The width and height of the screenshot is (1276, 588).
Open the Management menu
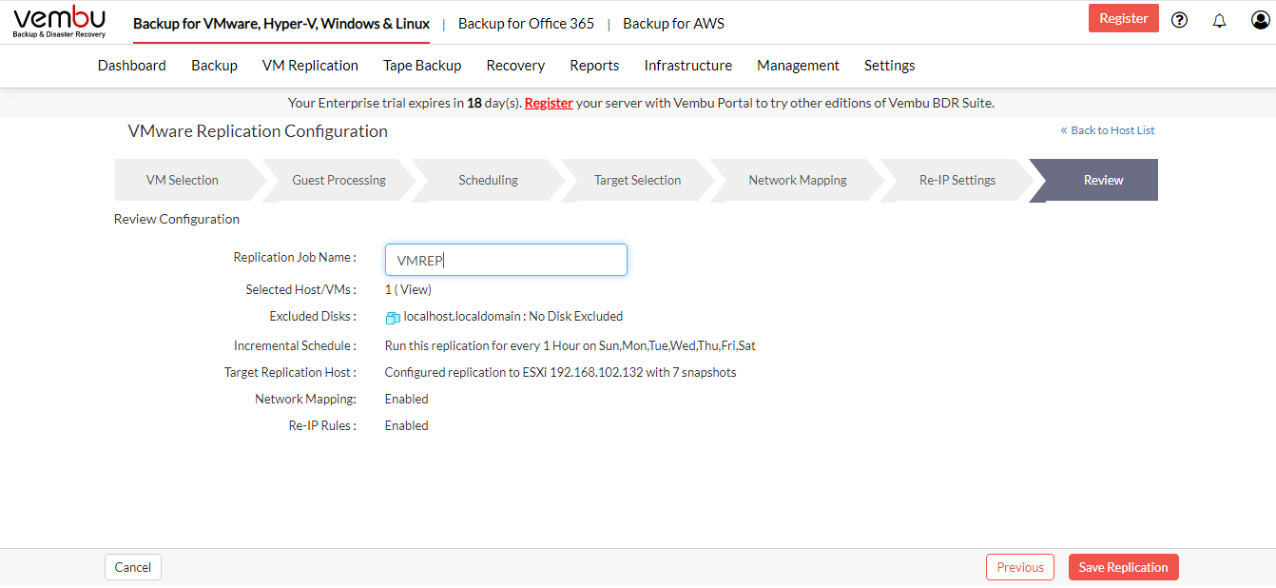[x=798, y=66]
